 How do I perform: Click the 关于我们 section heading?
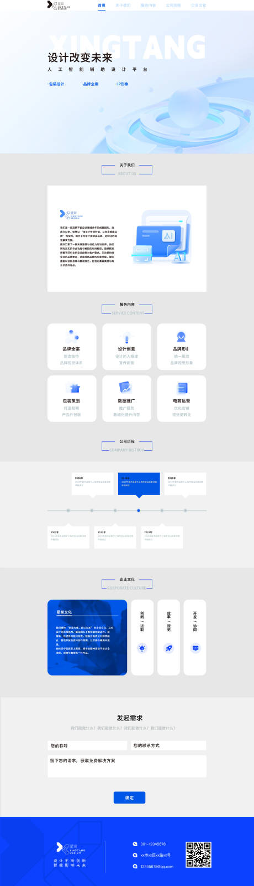point(127,165)
